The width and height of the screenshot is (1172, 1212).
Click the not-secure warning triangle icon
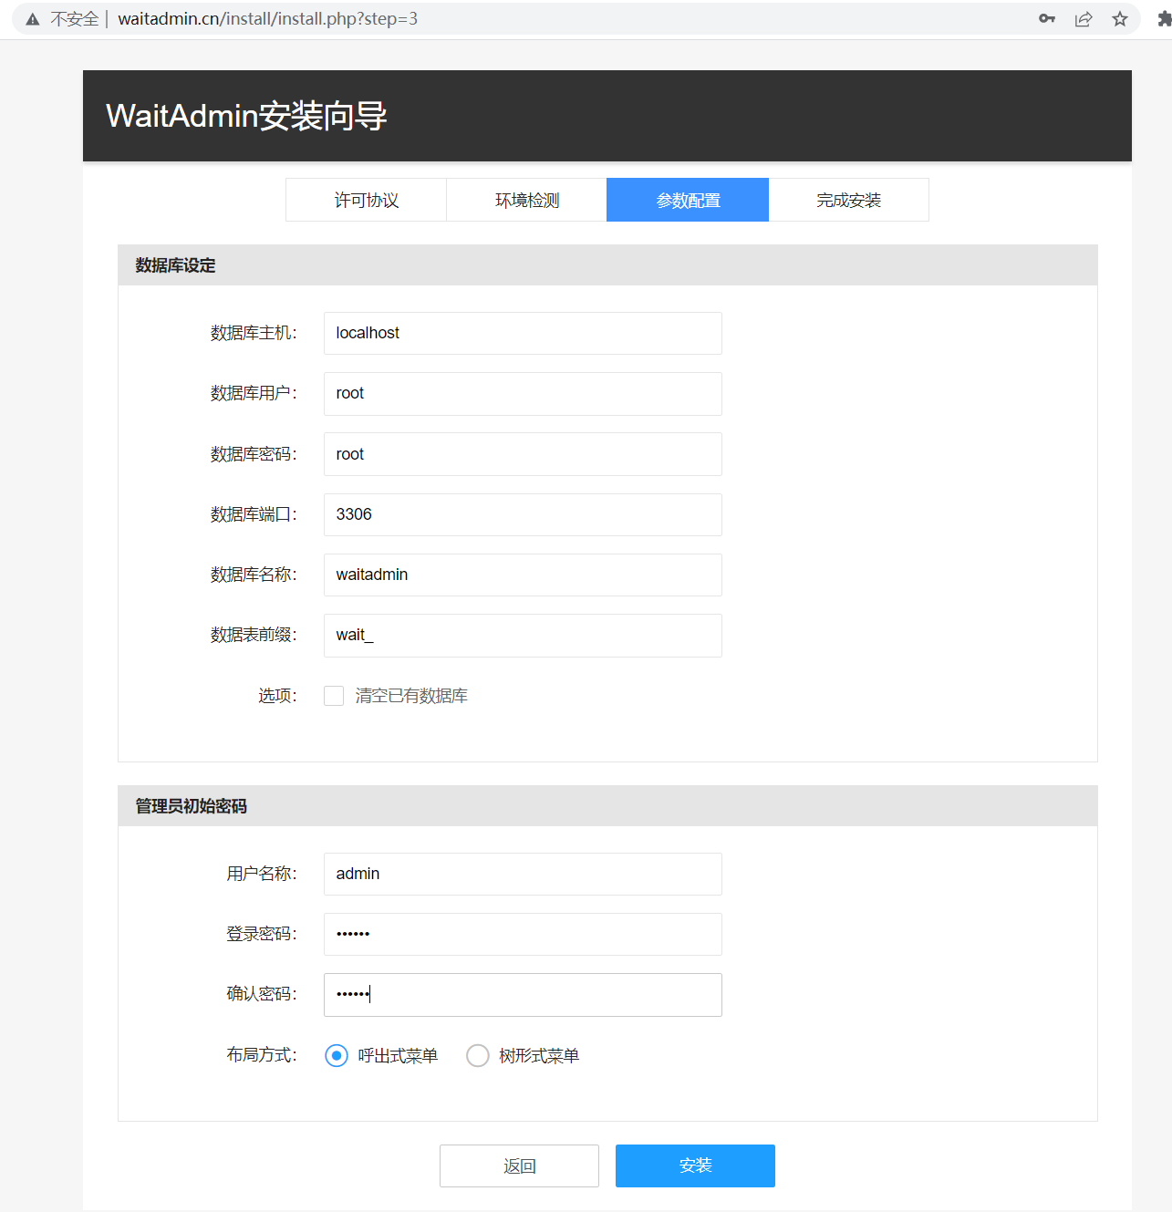[33, 19]
